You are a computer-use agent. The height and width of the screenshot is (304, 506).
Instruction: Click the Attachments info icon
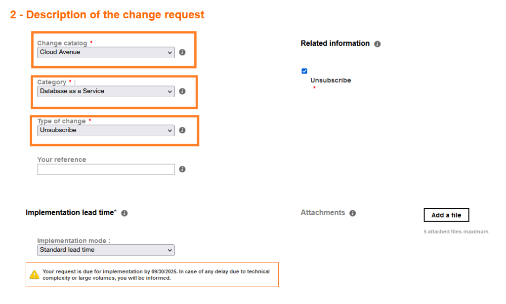point(353,213)
